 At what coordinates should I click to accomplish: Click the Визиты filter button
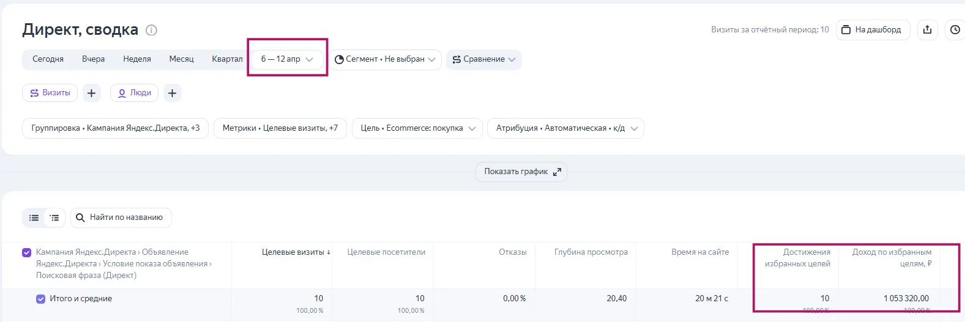click(50, 93)
